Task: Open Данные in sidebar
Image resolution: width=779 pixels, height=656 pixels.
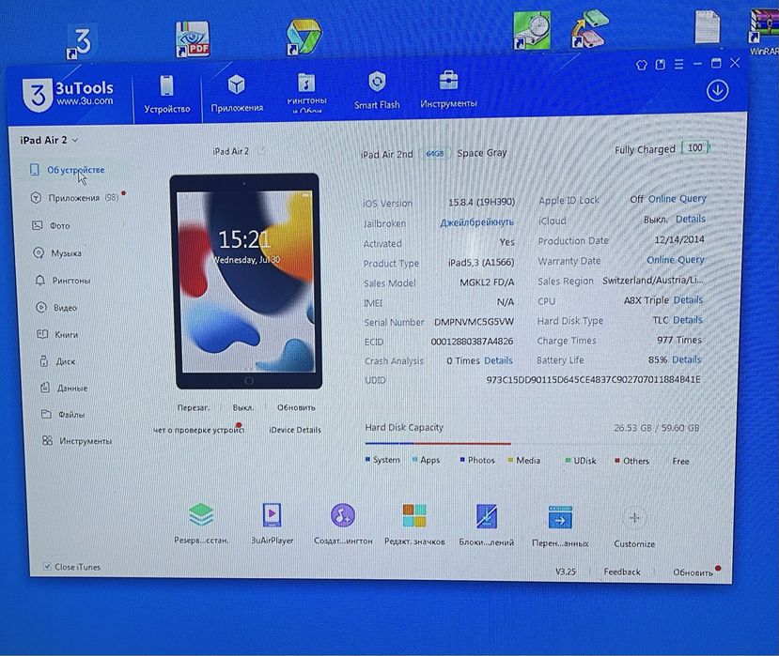Action: 64,388
